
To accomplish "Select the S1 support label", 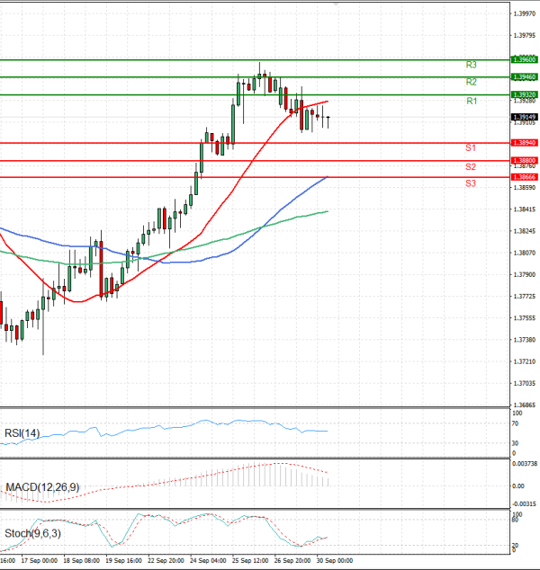I will click(x=470, y=147).
